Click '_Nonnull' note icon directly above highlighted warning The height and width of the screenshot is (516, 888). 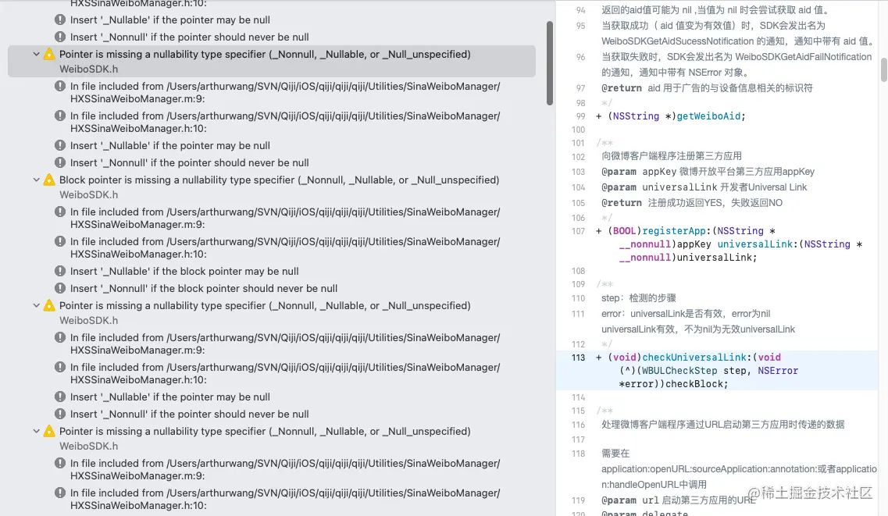[x=60, y=37]
